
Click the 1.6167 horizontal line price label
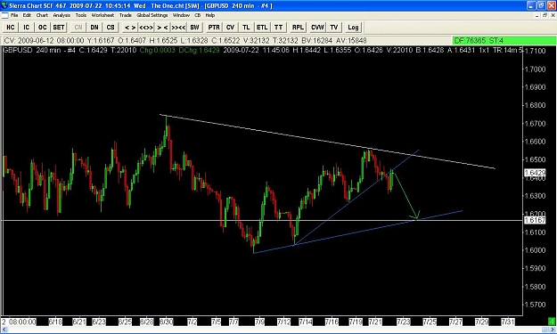coord(535,220)
